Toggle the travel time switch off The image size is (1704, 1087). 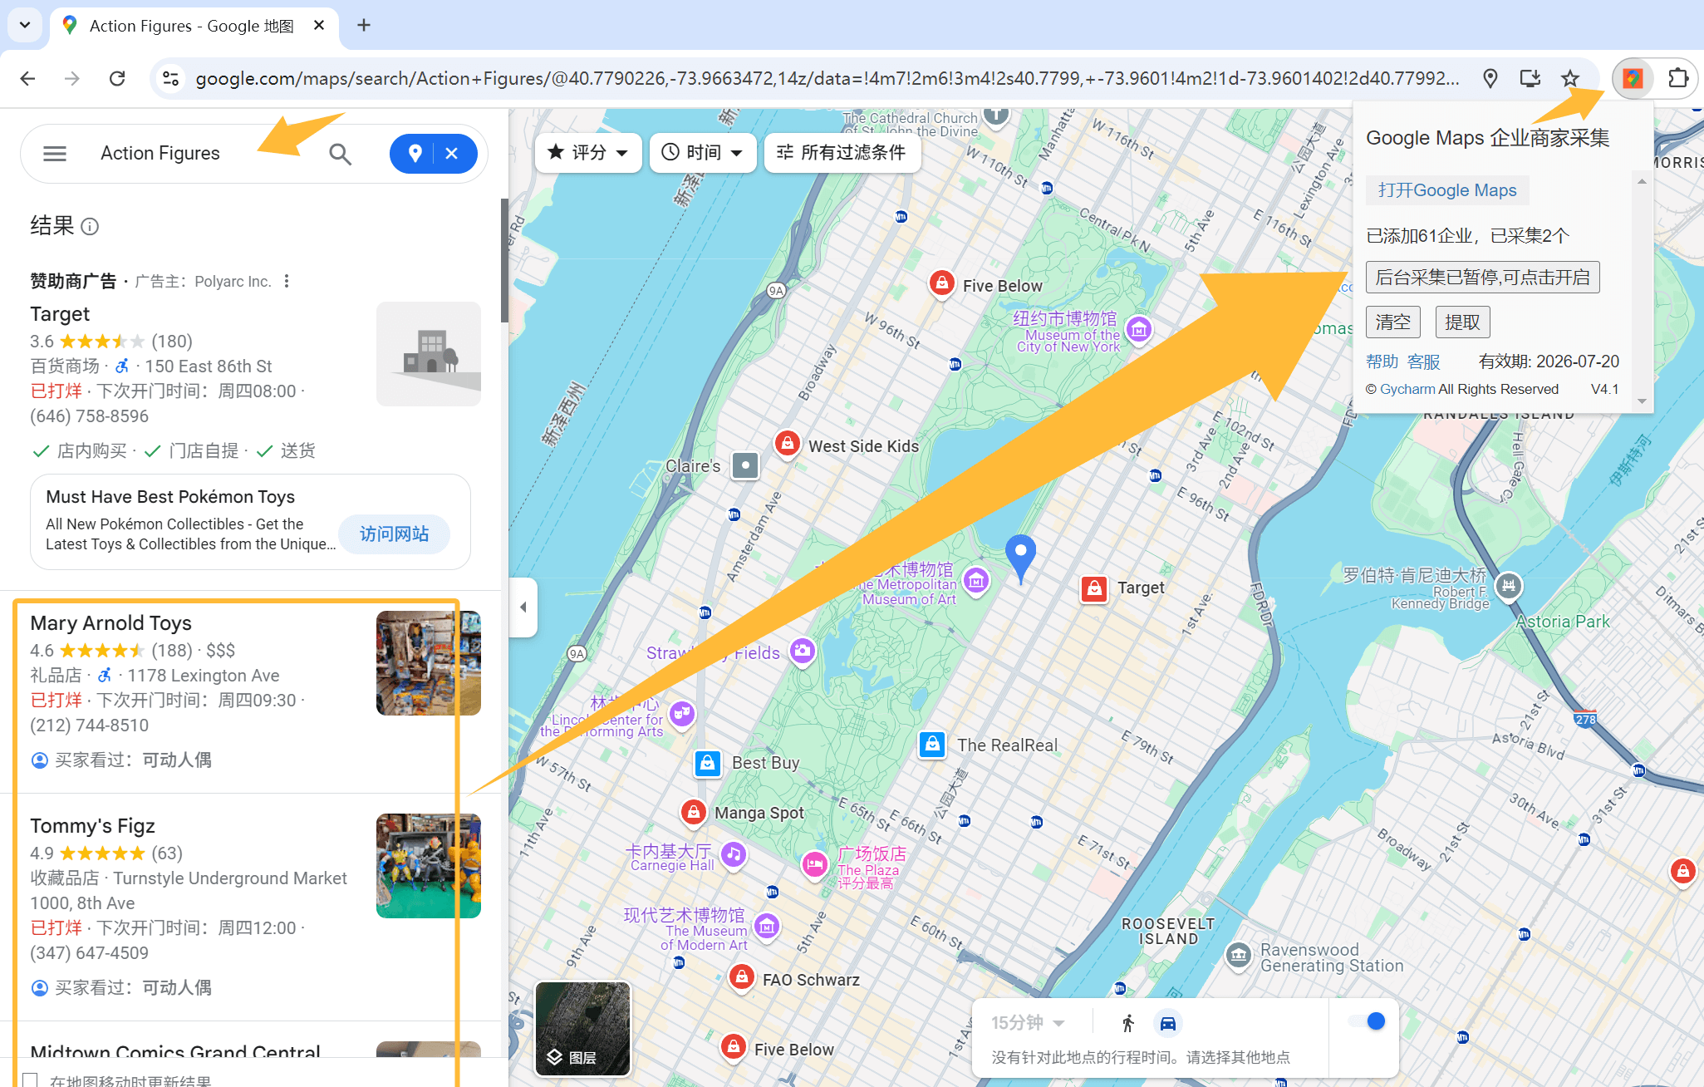1367,1021
